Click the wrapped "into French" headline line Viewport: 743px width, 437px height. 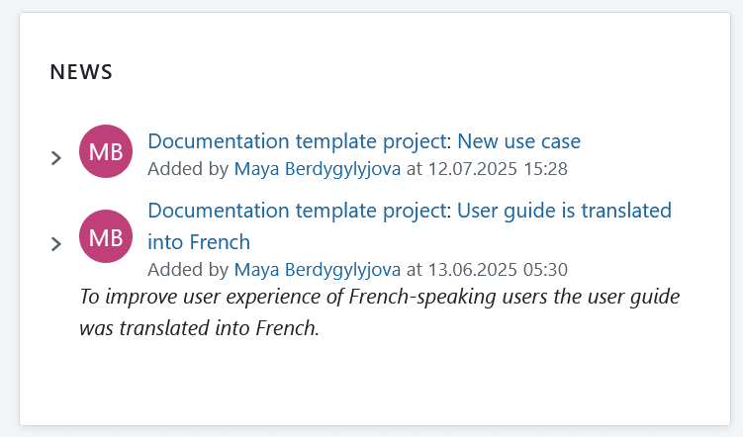point(198,242)
